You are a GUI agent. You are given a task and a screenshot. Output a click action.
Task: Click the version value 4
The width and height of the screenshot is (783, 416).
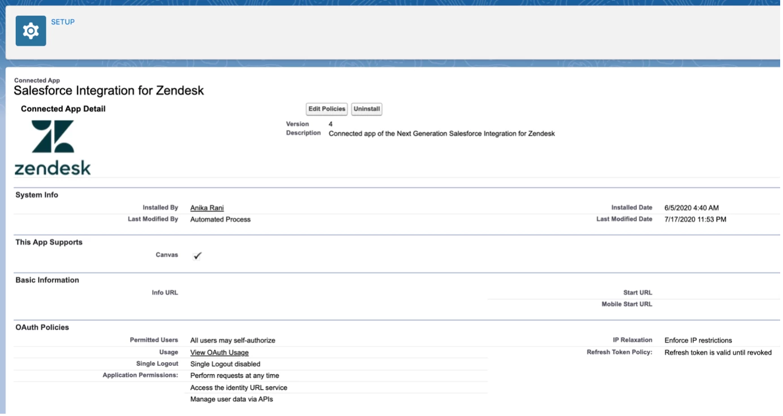[330, 124]
